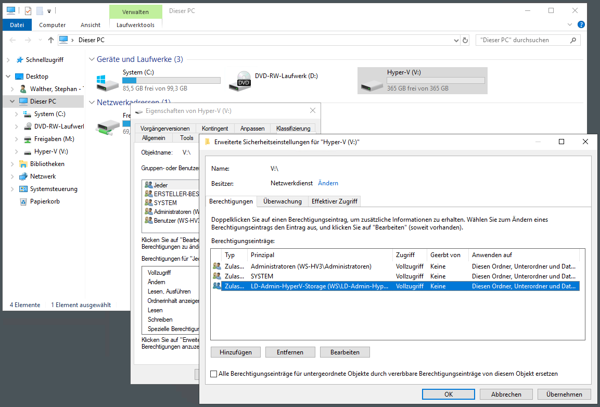Screen dimensions: 600x407
Task: Click the network drive icon under Netzwerkadressen
Action: tap(108, 127)
